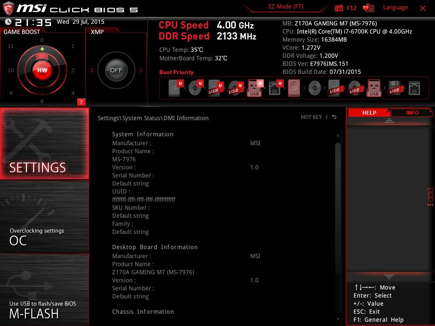435x326 pixels.
Task: Click the XMP panel label
Action: (97, 32)
